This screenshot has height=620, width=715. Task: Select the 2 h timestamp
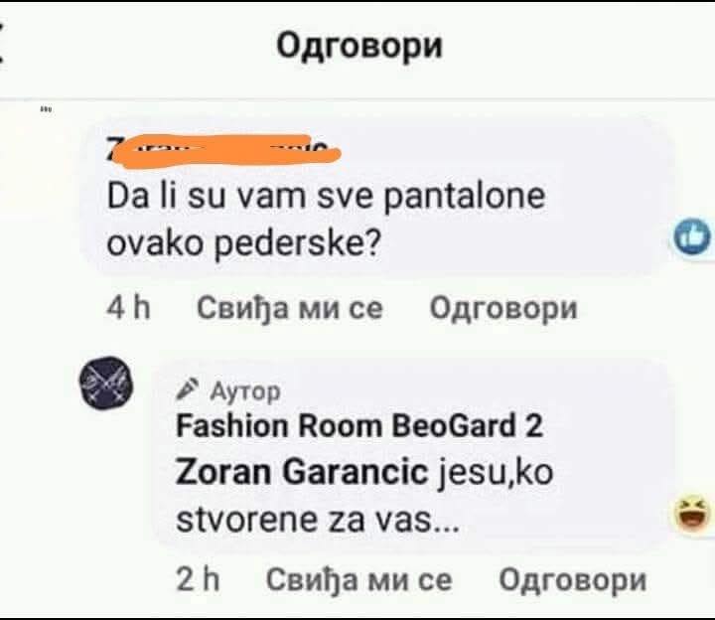coord(198,580)
